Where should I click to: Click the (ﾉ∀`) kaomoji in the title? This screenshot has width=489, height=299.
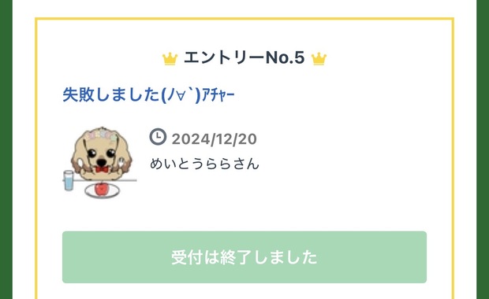181,94
